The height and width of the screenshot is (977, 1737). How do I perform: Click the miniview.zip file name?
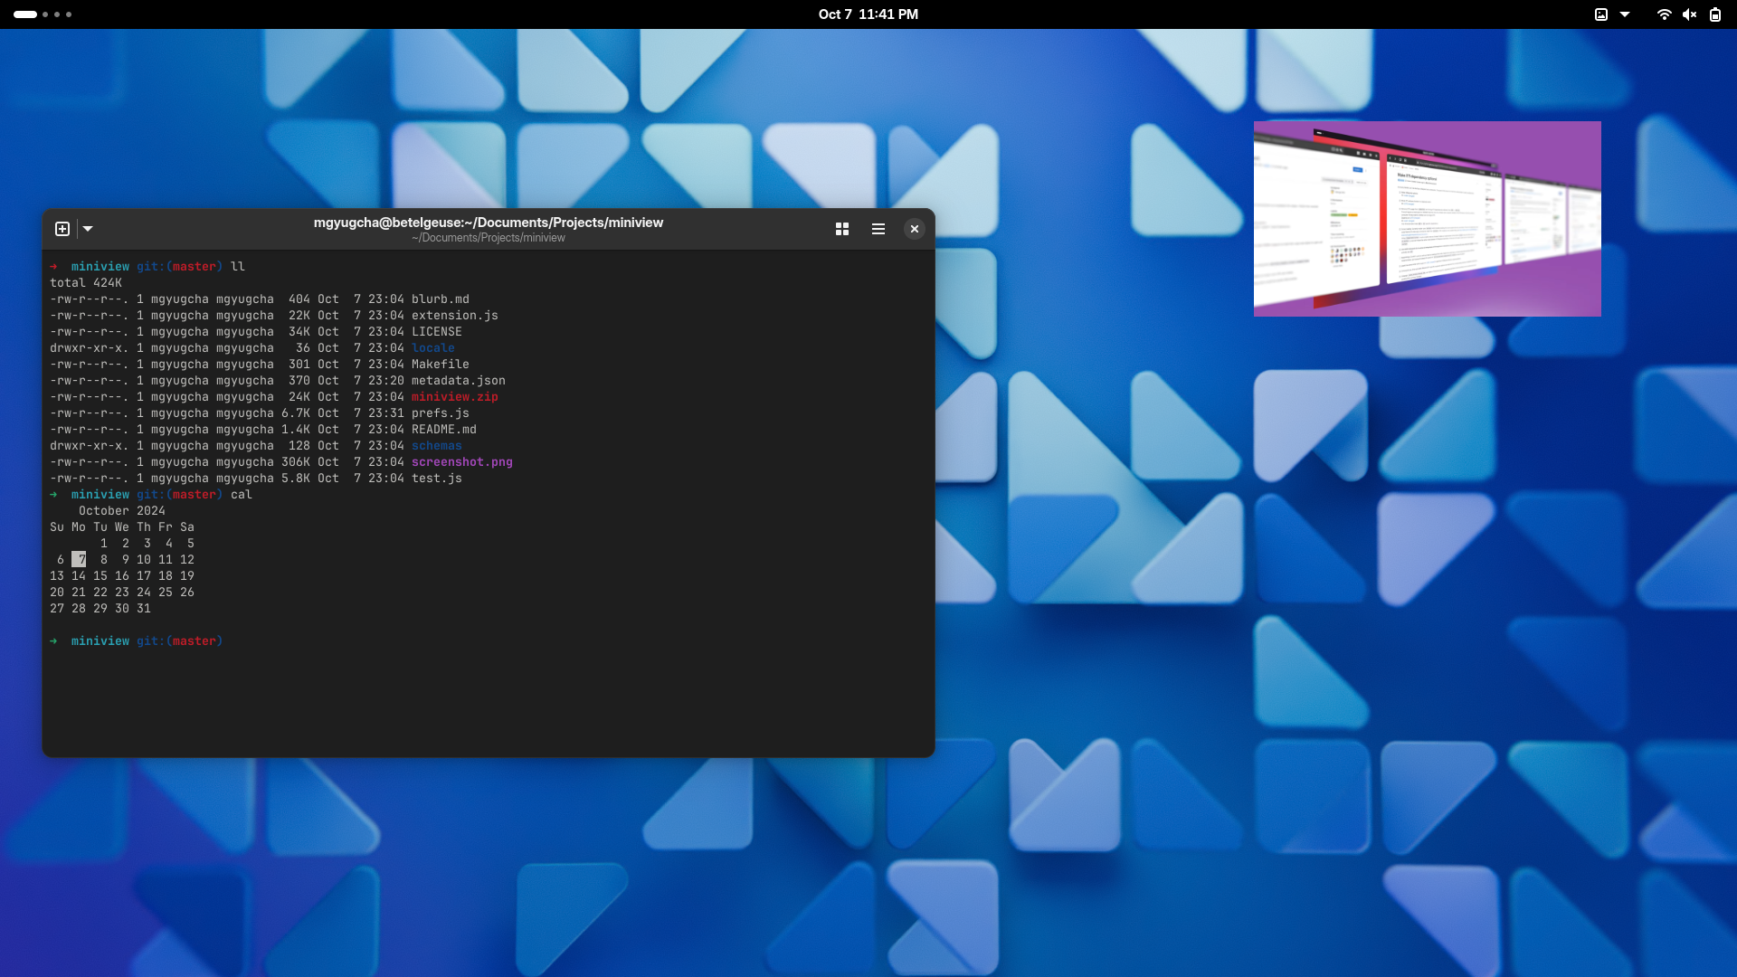coord(455,397)
